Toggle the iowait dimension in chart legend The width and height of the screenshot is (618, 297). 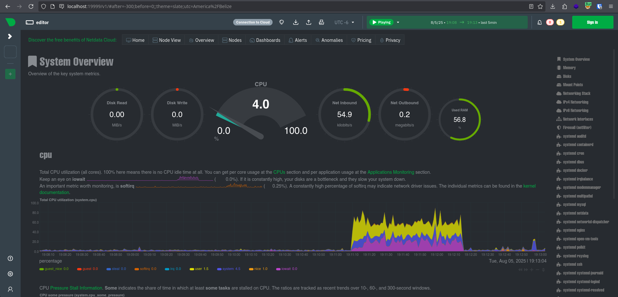286,269
